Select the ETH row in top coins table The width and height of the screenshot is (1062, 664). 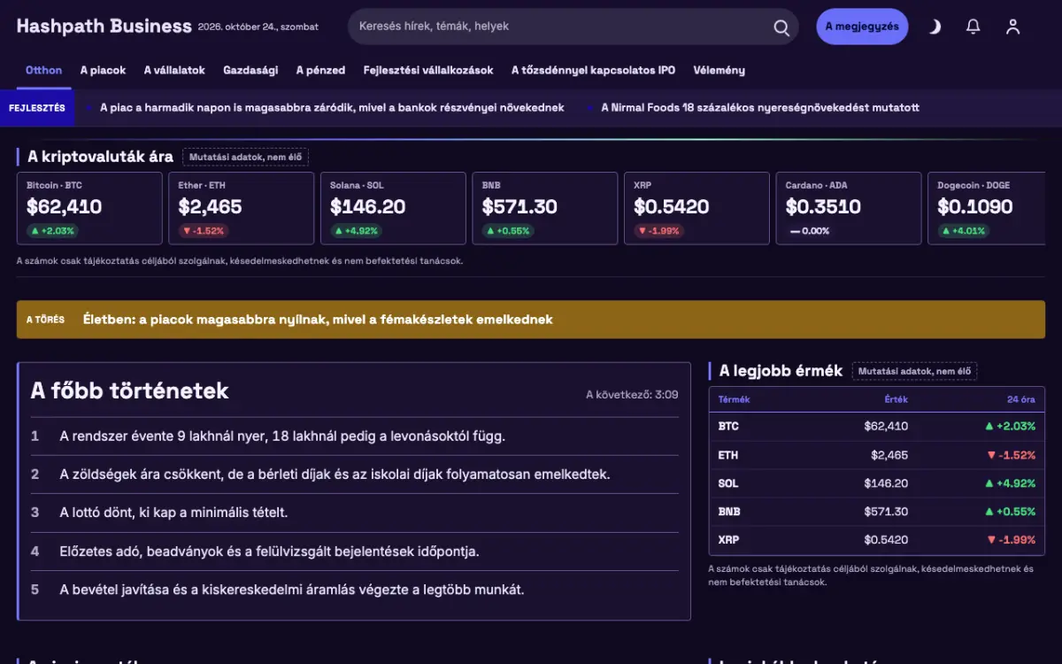click(x=877, y=455)
